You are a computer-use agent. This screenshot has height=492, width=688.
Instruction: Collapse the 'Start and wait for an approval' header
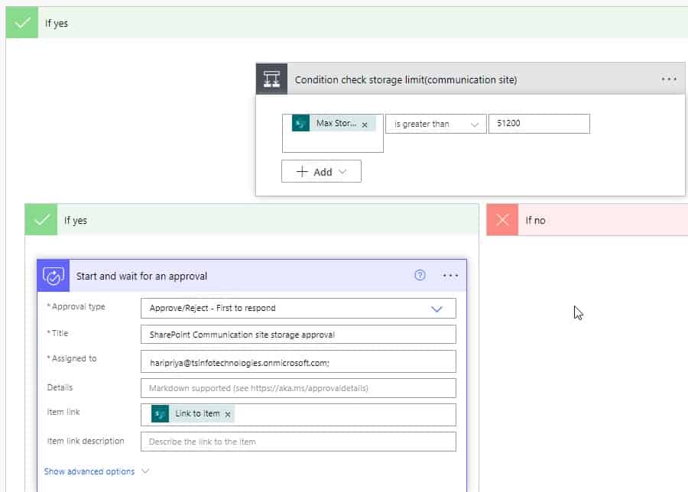tap(252, 276)
